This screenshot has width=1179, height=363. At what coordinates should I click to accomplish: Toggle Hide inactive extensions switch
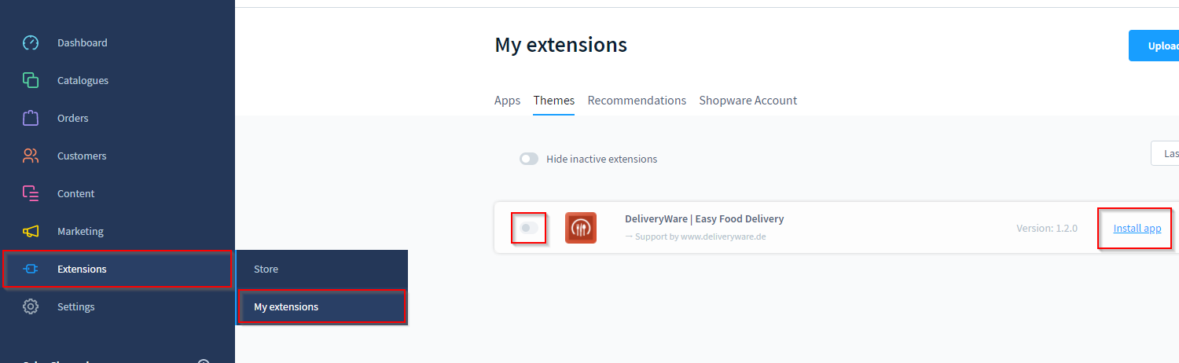[x=529, y=159]
